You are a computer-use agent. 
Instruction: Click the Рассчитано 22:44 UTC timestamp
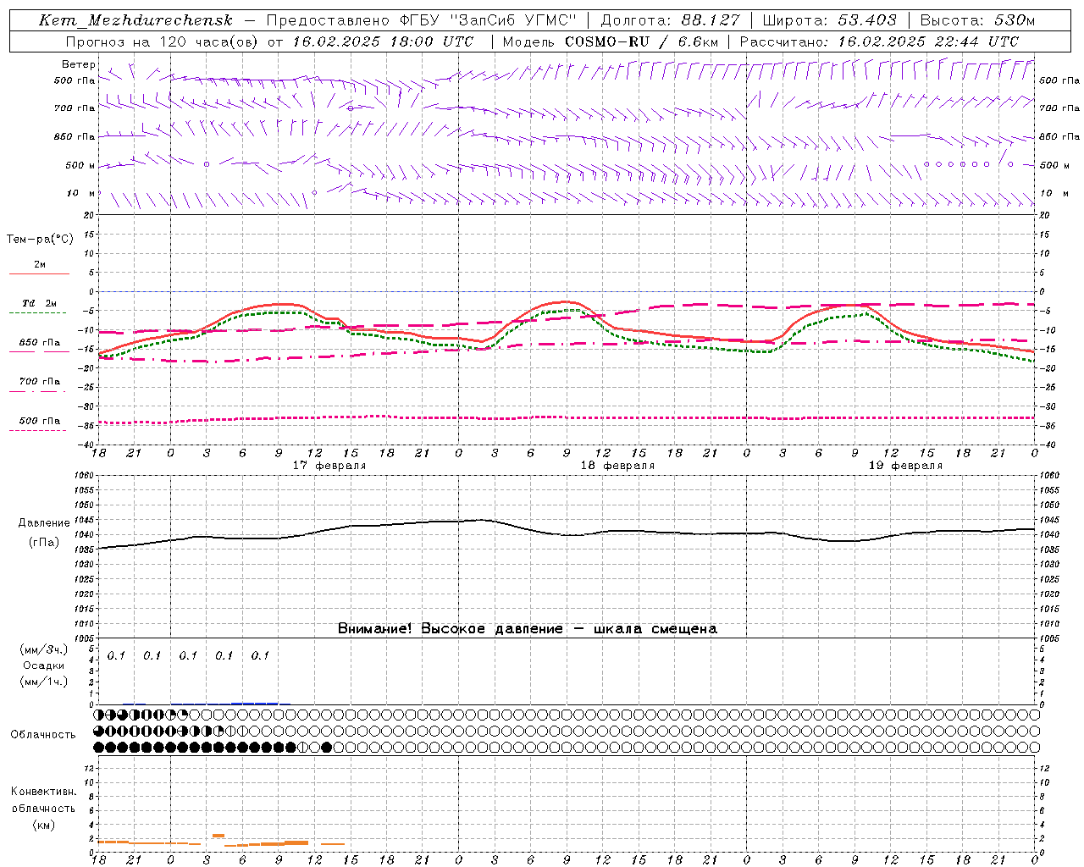[x=976, y=41]
